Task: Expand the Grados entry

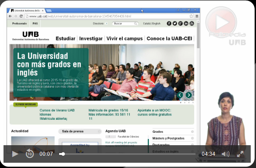Action: pos(173,132)
